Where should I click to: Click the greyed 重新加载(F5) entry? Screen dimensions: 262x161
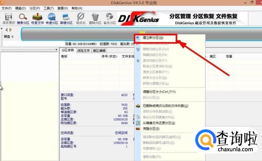(x=152, y=157)
